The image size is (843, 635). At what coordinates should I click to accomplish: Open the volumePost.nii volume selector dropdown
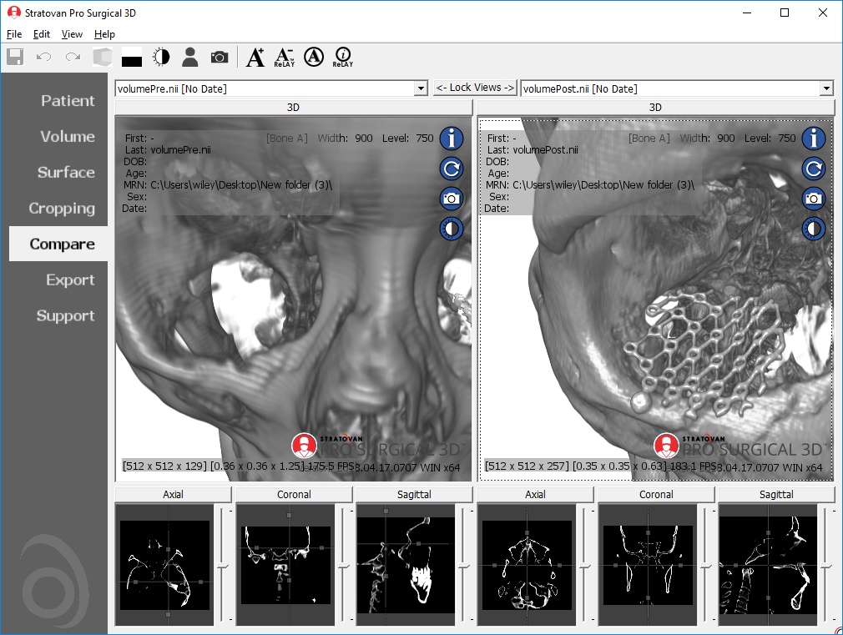point(825,88)
